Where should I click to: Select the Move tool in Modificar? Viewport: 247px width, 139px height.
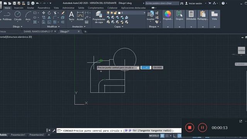[44, 13]
